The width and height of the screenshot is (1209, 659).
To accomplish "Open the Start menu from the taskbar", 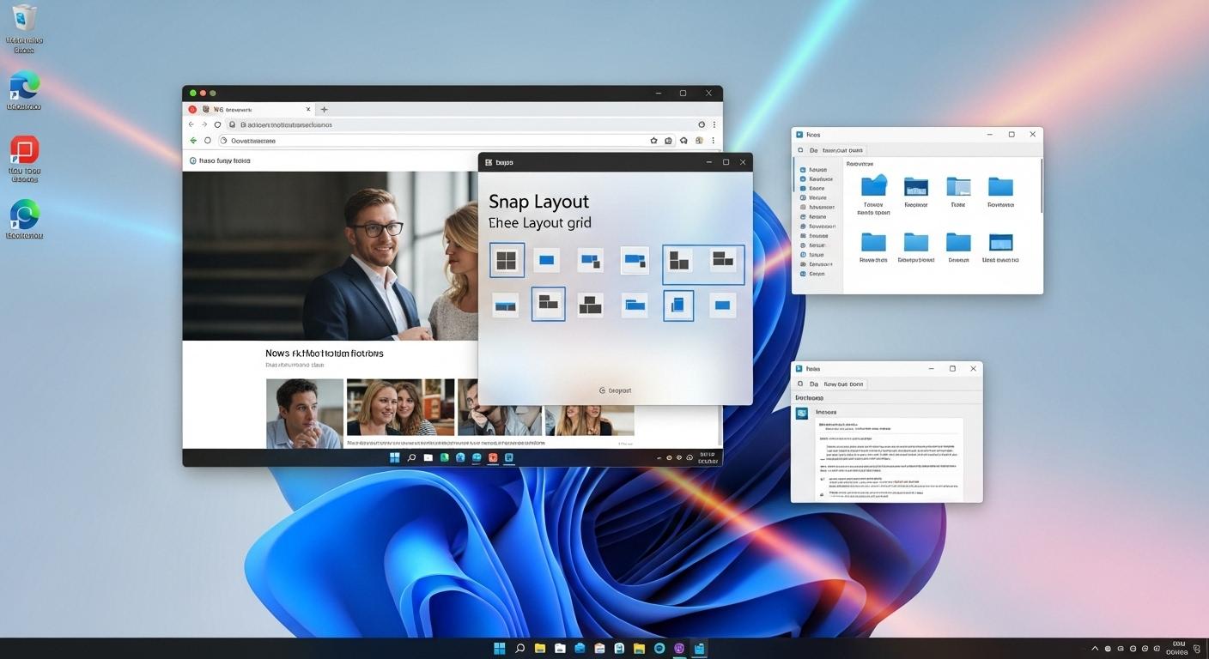I will 499,648.
